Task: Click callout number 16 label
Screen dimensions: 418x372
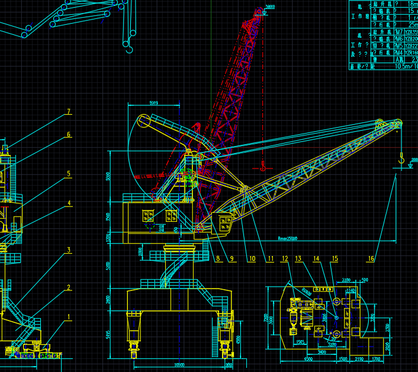Action: [x=371, y=258]
